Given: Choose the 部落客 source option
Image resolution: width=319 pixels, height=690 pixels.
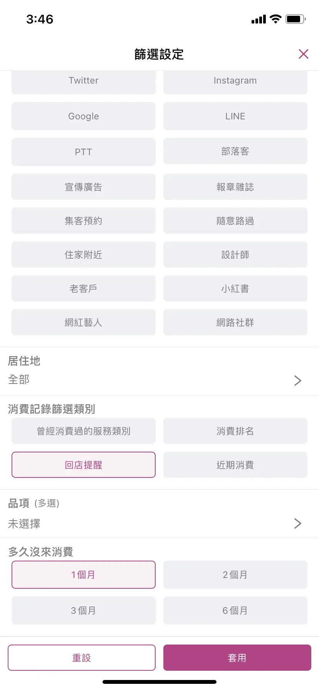Looking at the screenshot, I should pos(235,152).
